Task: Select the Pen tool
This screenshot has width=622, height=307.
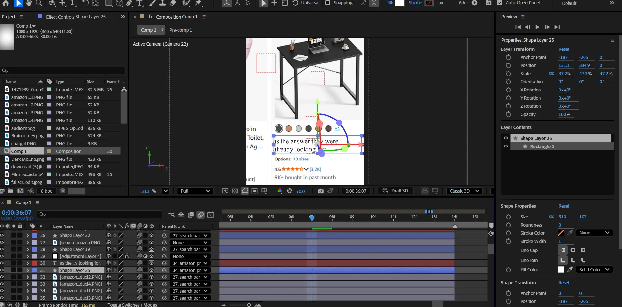Action: pos(129,3)
